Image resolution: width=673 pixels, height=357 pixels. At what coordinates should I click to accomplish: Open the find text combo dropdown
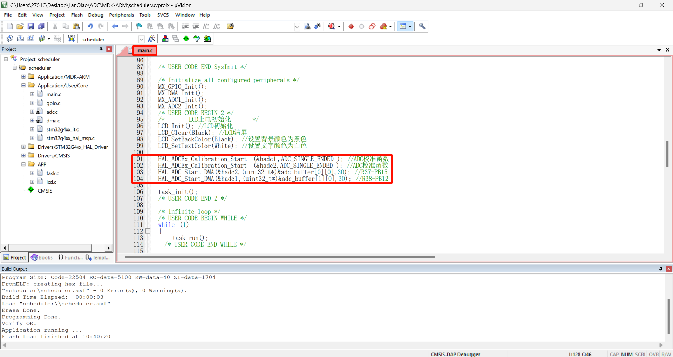pos(297,27)
